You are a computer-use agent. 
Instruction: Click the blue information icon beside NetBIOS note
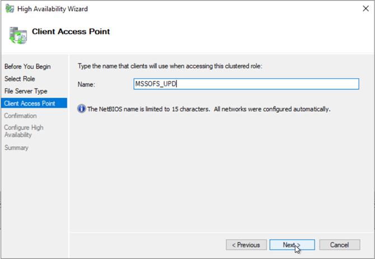[82, 109]
